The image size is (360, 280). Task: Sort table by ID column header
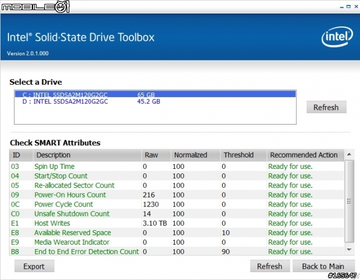pyautogui.click(x=20, y=155)
